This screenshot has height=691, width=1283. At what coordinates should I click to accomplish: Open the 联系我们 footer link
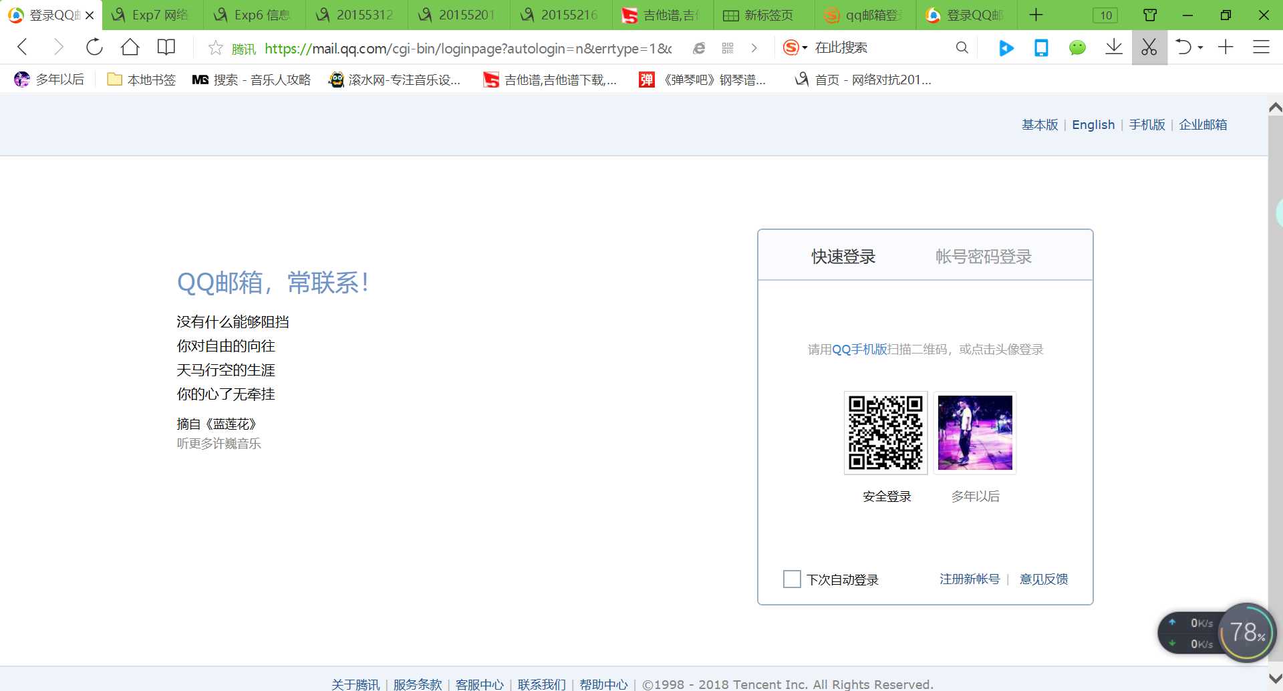click(x=542, y=684)
